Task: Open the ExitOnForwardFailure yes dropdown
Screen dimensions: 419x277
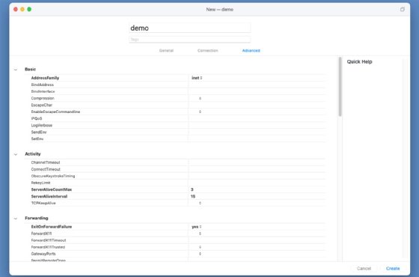Action: click(x=196, y=227)
